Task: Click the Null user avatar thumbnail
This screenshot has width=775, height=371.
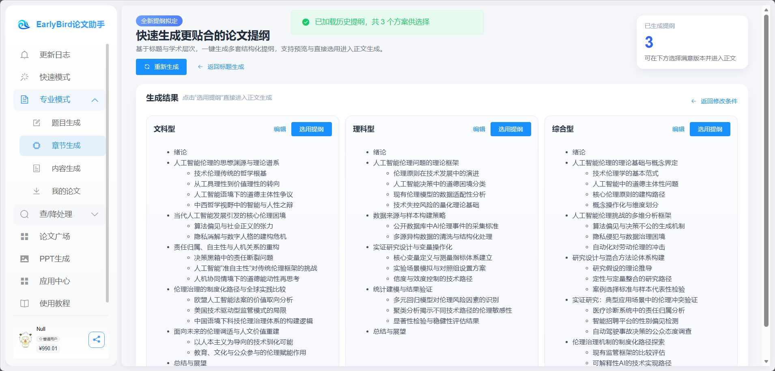Action: (x=25, y=340)
